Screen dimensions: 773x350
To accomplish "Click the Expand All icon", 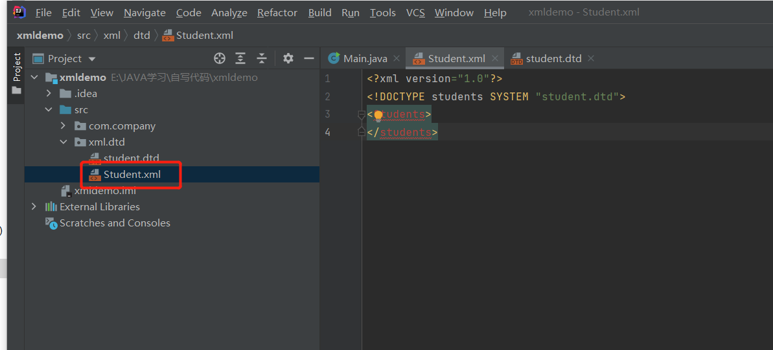I will 240,59.
